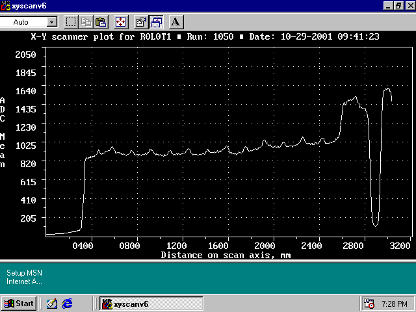Click the Copy toolbar icon
Viewport: 416px width, 312px height.
tap(86, 21)
